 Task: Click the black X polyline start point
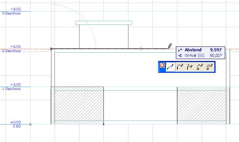tap(52, 49)
